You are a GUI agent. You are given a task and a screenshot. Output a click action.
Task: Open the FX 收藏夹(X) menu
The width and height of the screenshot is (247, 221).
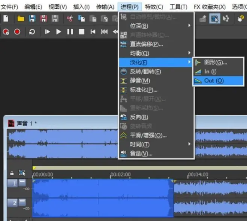[210, 7]
